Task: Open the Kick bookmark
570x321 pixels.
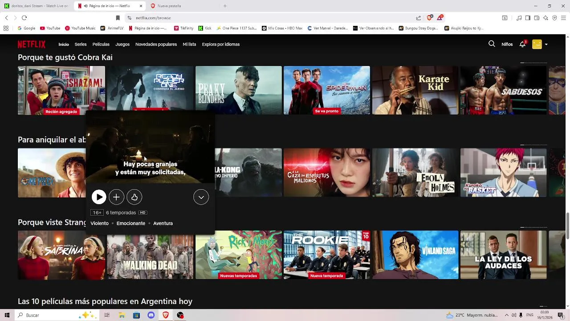Action: click(205, 28)
